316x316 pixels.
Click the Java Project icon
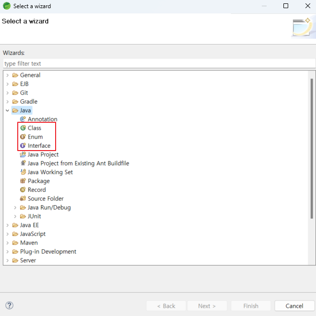(x=23, y=154)
